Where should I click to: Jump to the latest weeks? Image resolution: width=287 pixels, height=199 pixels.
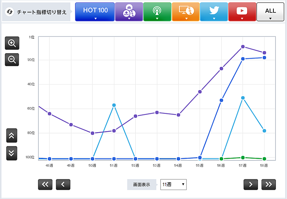[x=269, y=184]
